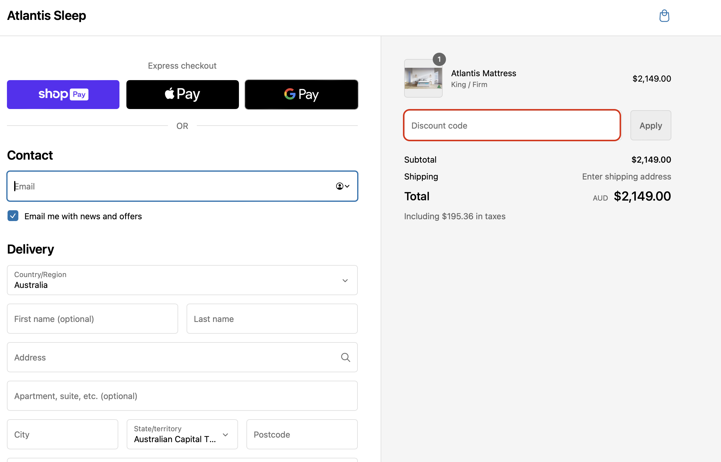This screenshot has height=462, width=721.
Task: Open the shopping bag cart icon
Action: [664, 16]
